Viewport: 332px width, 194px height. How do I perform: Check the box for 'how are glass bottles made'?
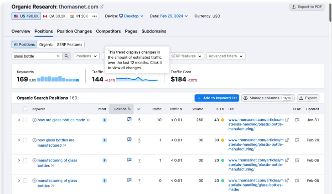pos(25,120)
